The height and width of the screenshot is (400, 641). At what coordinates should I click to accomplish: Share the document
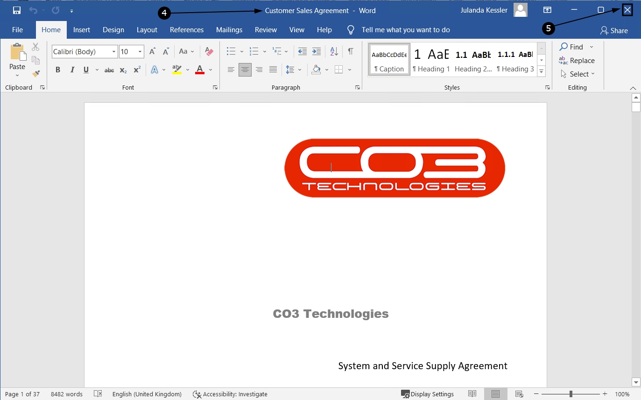click(x=614, y=31)
